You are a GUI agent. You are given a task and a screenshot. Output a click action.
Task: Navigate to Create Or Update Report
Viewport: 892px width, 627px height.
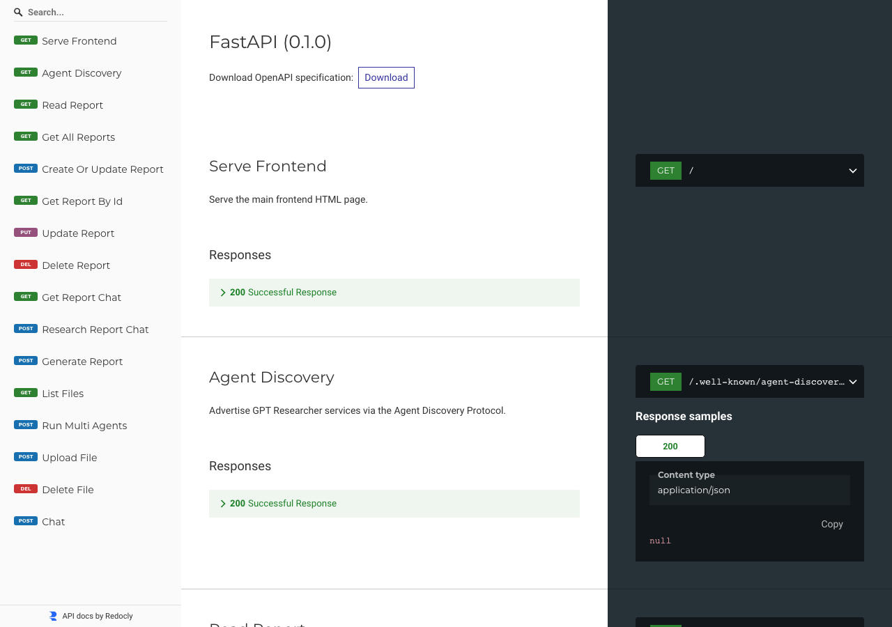pos(91,169)
